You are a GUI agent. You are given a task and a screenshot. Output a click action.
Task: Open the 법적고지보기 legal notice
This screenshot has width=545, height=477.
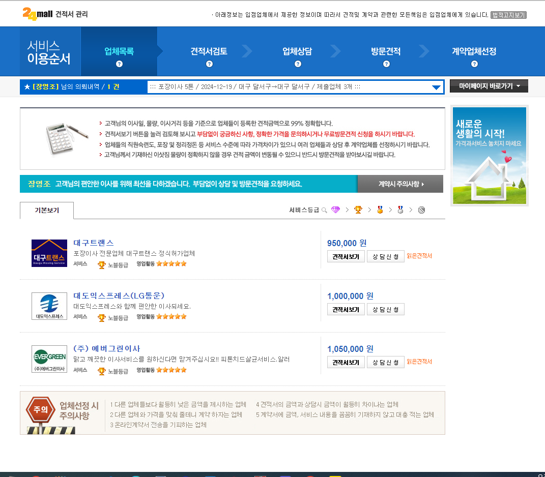(x=508, y=15)
